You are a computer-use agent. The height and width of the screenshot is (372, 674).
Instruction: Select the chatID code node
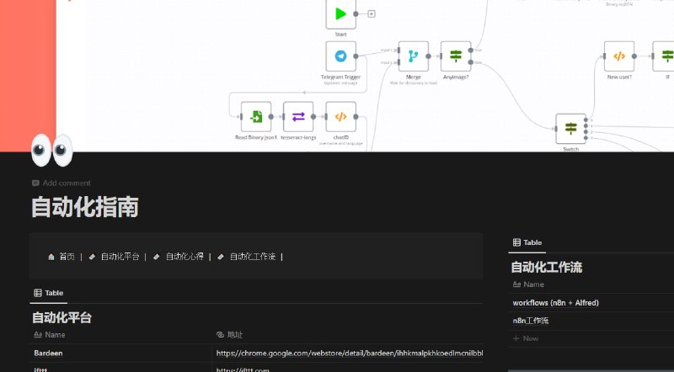(x=341, y=116)
